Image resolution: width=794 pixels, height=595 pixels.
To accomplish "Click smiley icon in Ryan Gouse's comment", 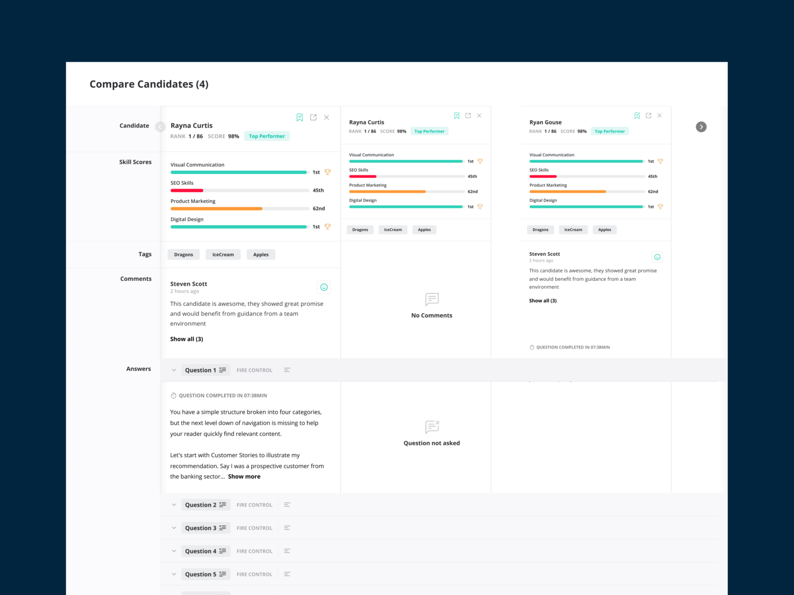I will tap(658, 257).
